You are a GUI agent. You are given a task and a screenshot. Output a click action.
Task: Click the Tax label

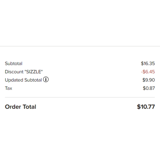click(9, 88)
